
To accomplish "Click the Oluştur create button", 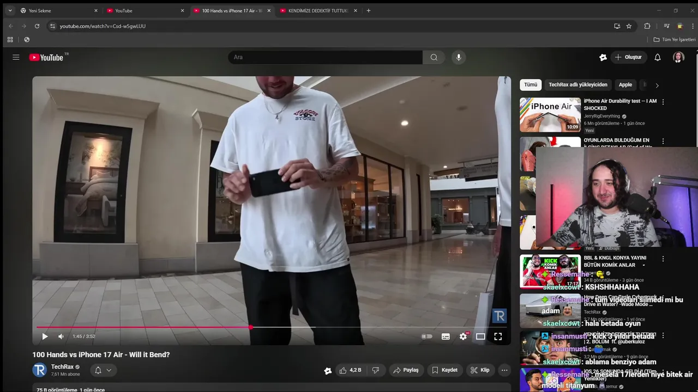I will click(629, 57).
